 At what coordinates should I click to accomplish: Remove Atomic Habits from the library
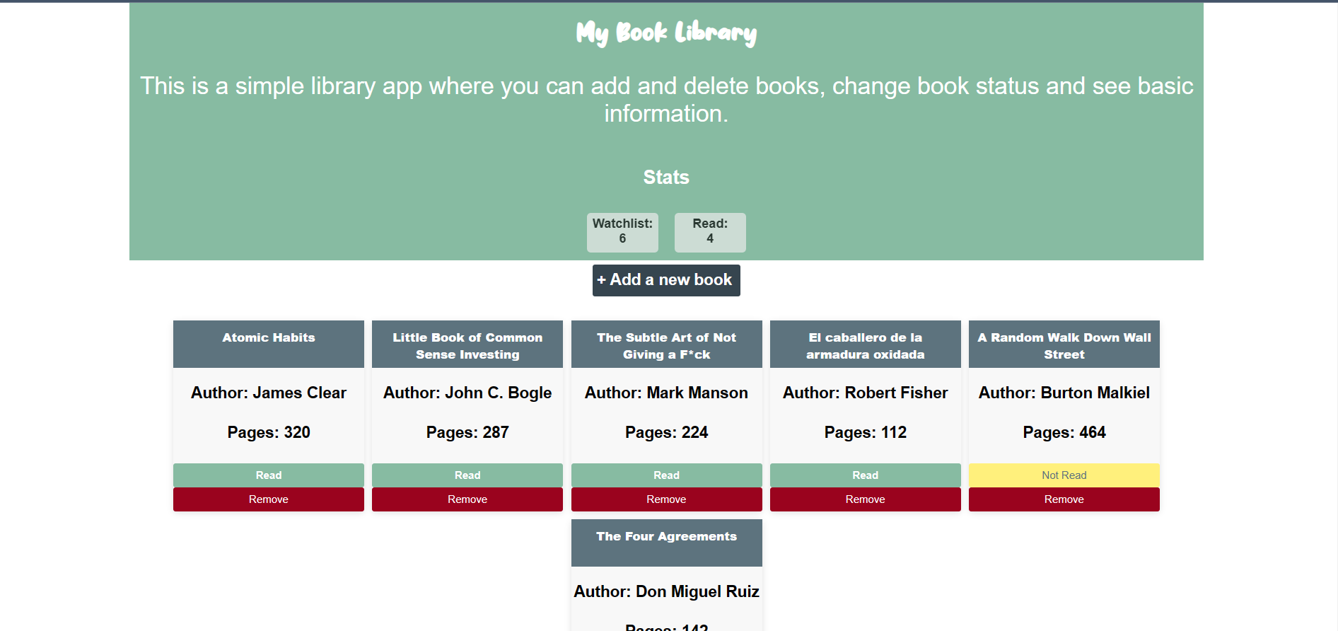point(269,499)
